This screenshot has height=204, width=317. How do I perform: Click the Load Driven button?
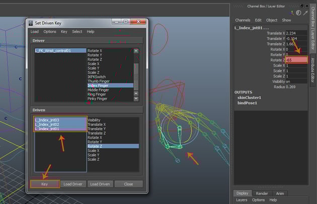click(100, 184)
